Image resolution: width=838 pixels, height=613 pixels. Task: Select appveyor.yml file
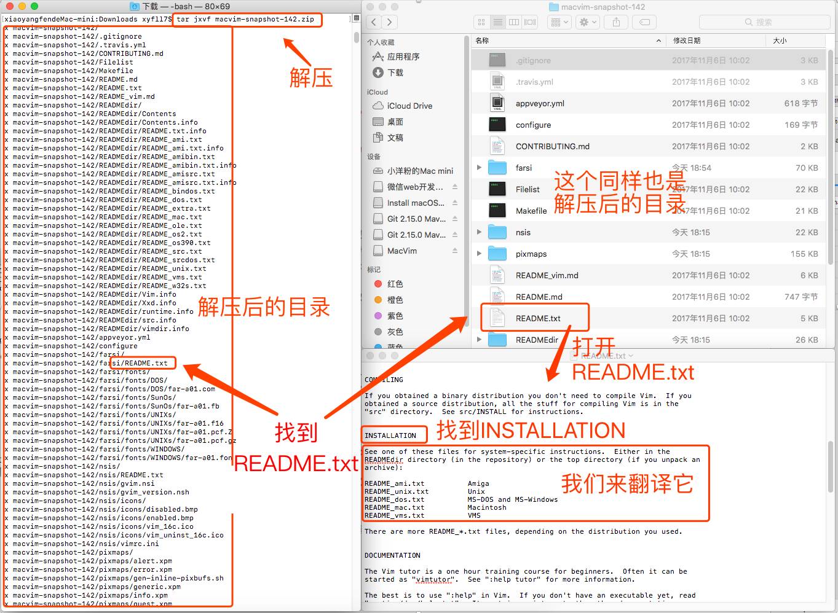[540, 103]
